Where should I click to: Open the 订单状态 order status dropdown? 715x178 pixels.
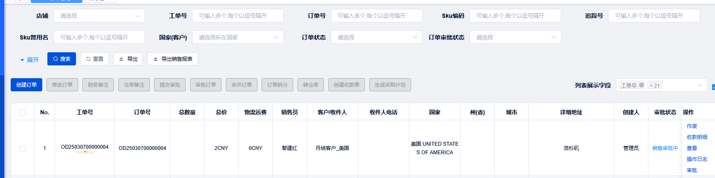click(x=376, y=37)
